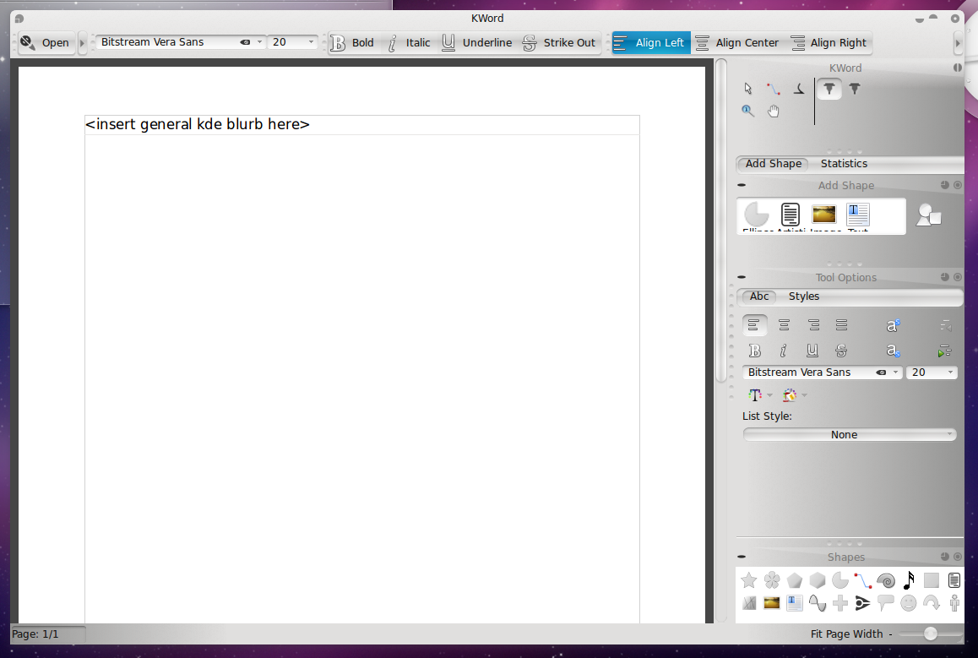Click subscript icon in Tool Options

point(894,351)
